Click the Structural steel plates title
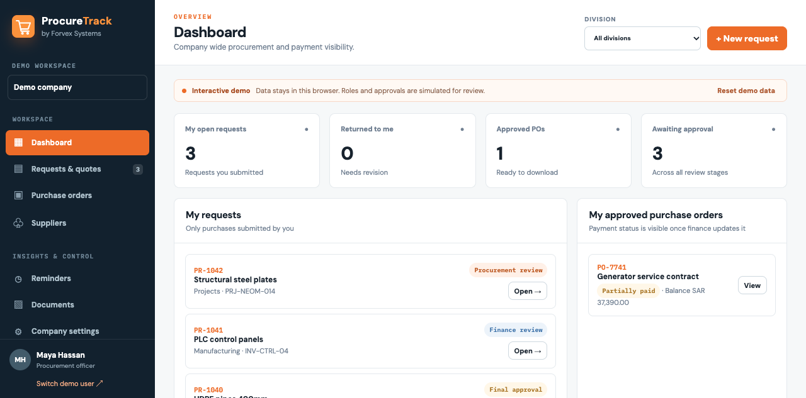 (236, 280)
